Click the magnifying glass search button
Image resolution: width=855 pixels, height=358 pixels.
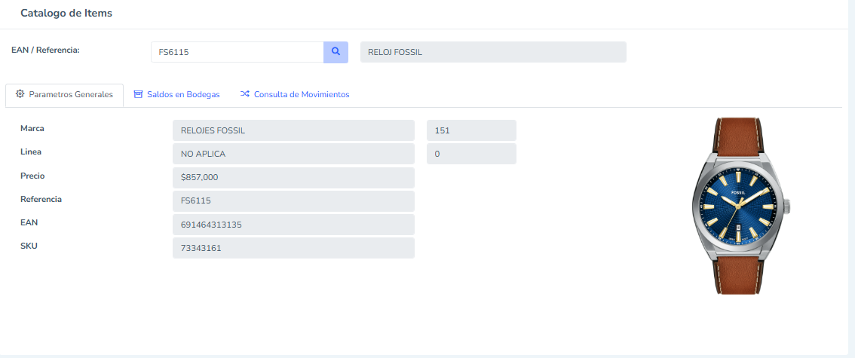[336, 52]
